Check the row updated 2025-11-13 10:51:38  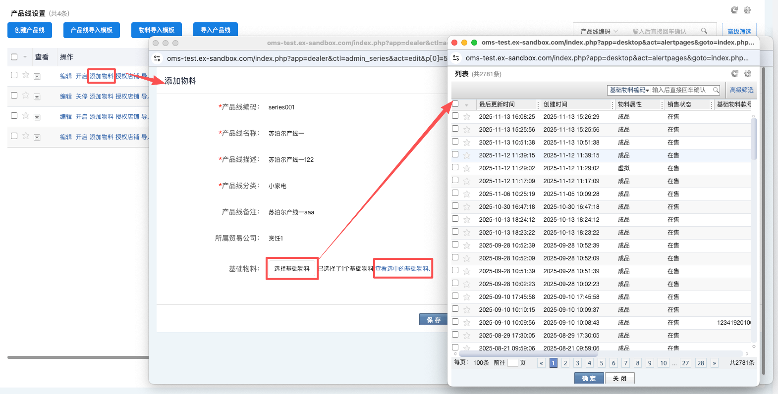tap(455, 142)
